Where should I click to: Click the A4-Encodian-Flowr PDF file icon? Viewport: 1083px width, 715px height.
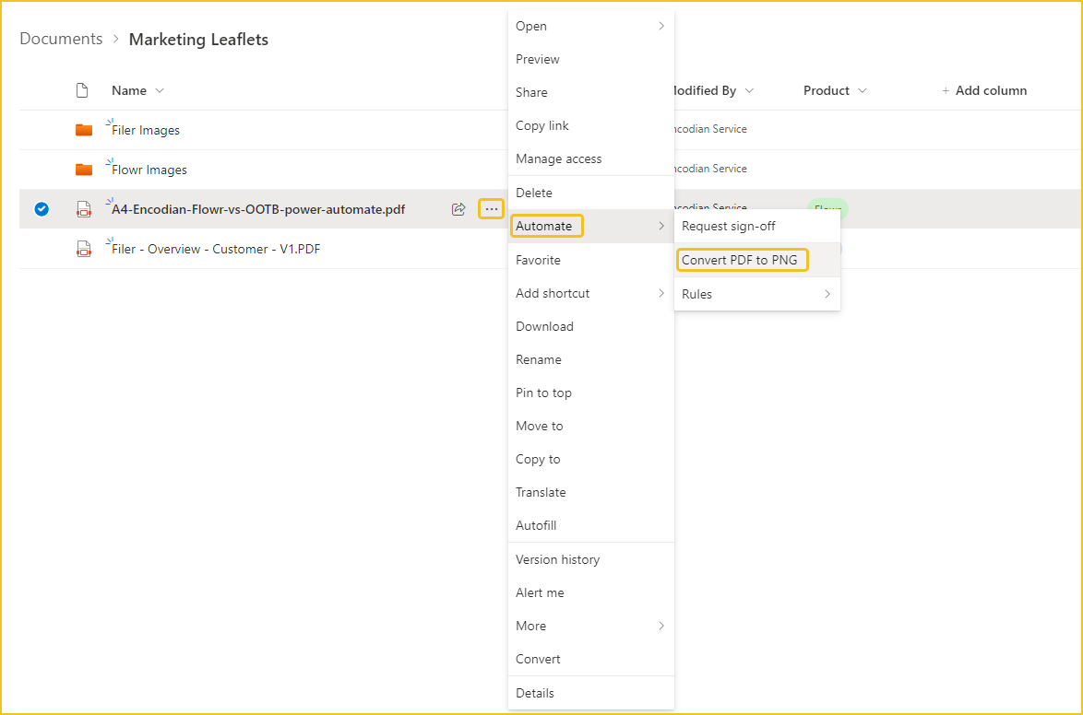coord(84,209)
